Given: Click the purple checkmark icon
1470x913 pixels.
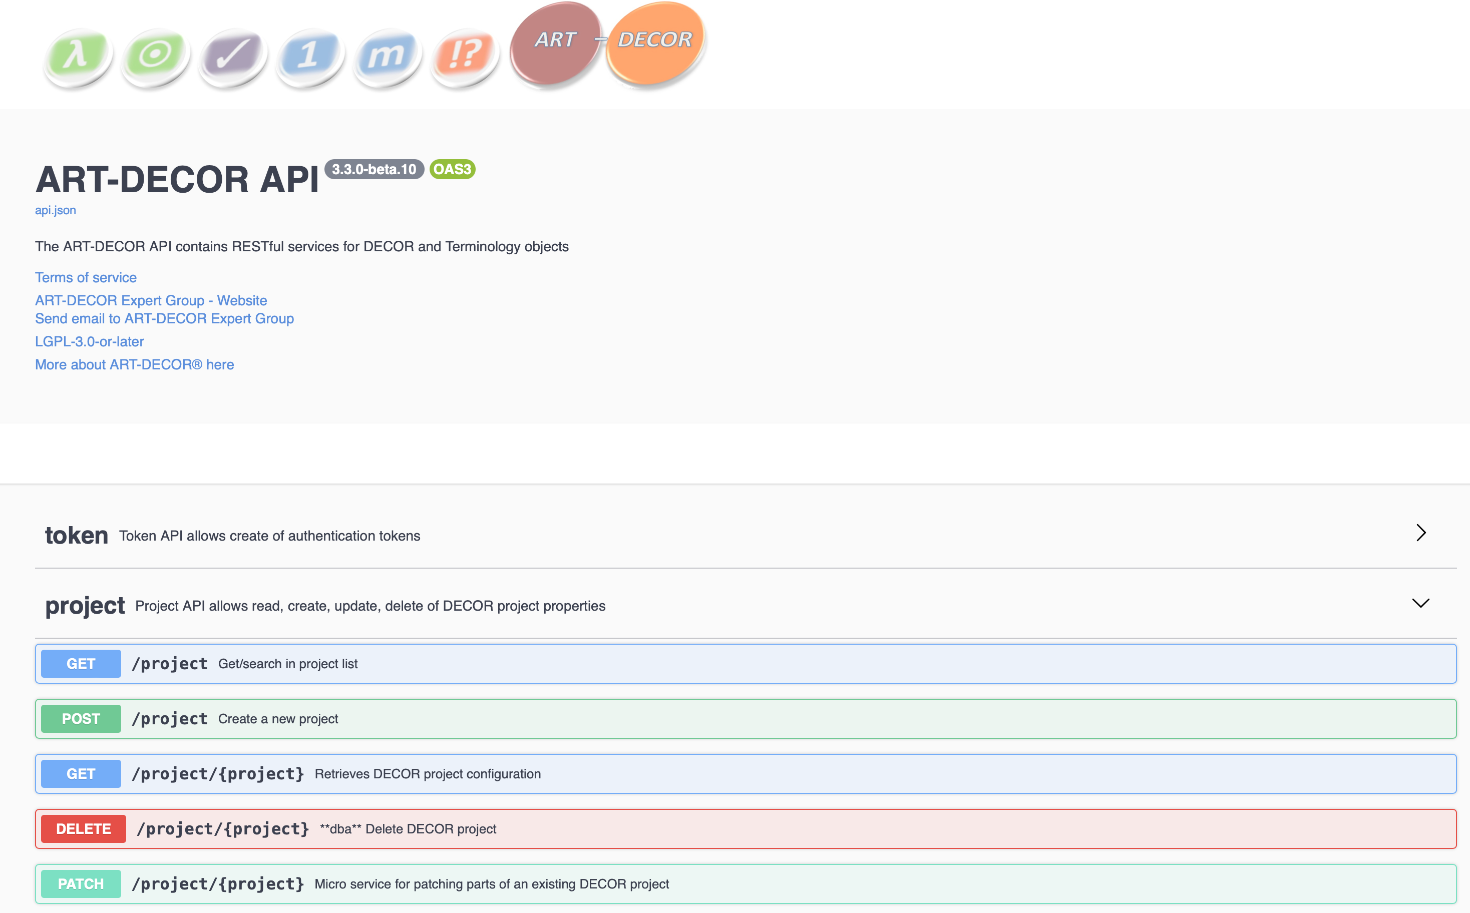Looking at the screenshot, I should coord(232,57).
